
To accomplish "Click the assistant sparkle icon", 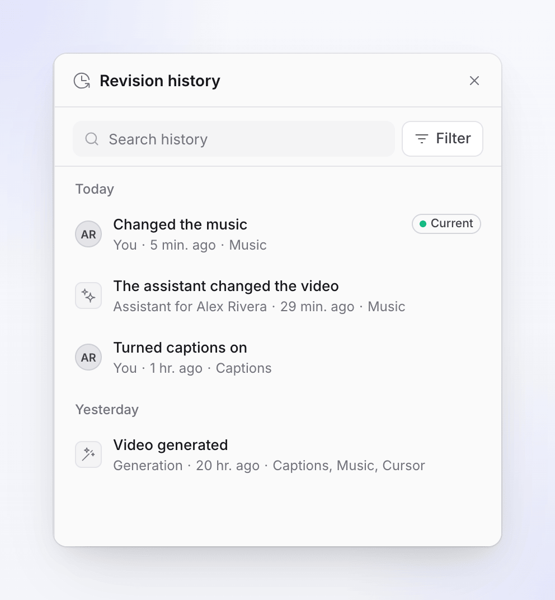I will click(88, 296).
